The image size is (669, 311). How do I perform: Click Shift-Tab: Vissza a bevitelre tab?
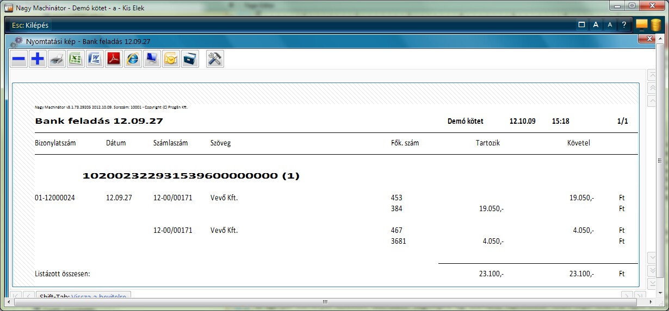coord(83,296)
